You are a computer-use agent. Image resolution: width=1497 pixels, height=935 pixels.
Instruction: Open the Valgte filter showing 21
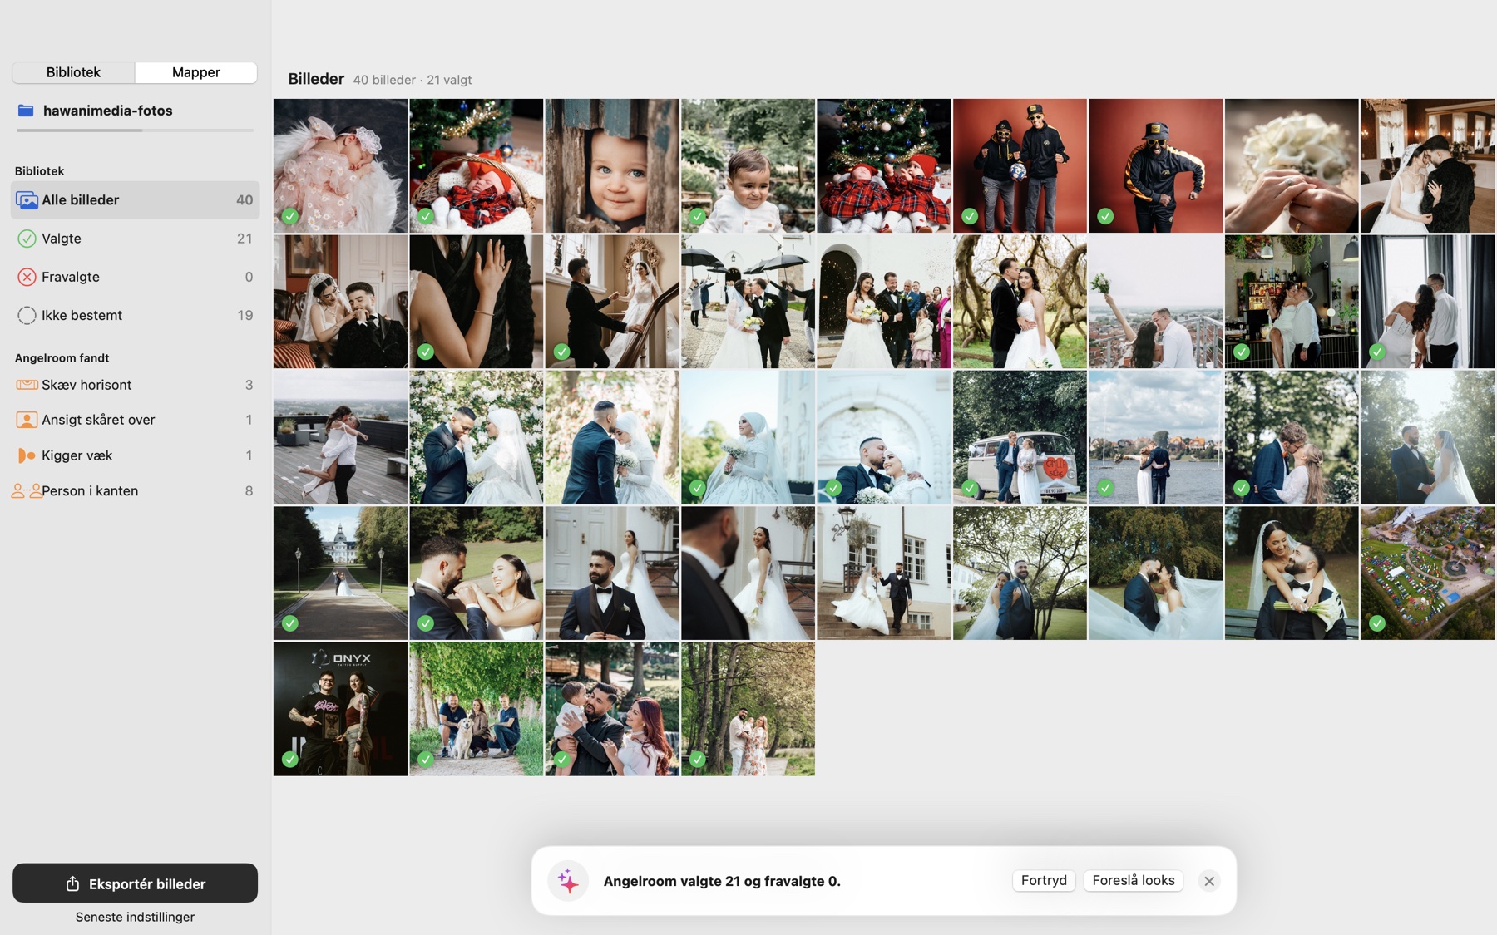[x=135, y=239]
